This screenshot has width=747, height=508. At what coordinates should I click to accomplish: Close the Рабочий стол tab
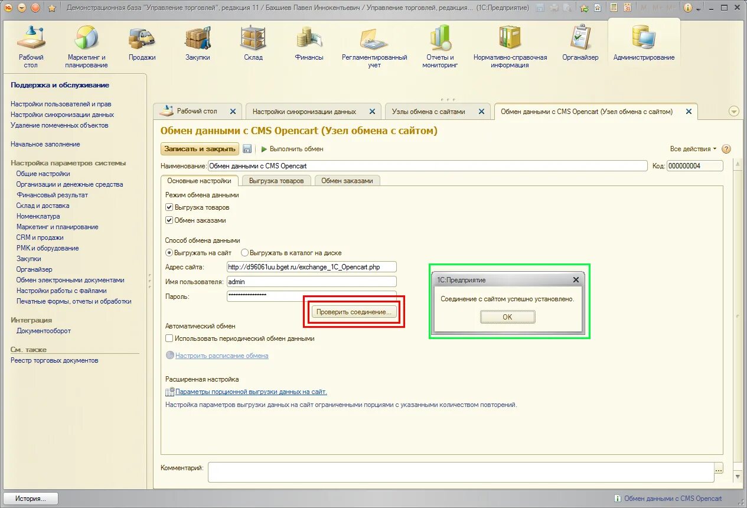pos(233,111)
